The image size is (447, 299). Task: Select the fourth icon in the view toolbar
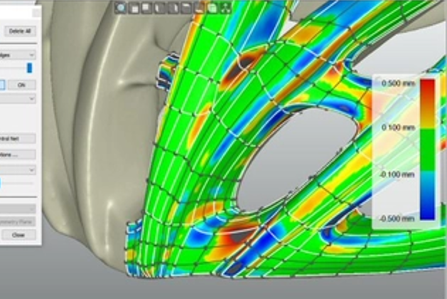coord(158,8)
